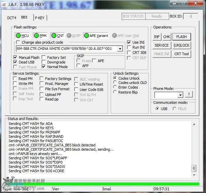Enable the Factory Set checkbox
The image size is (206, 193).
pyautogui.click(x=44, y=58)
